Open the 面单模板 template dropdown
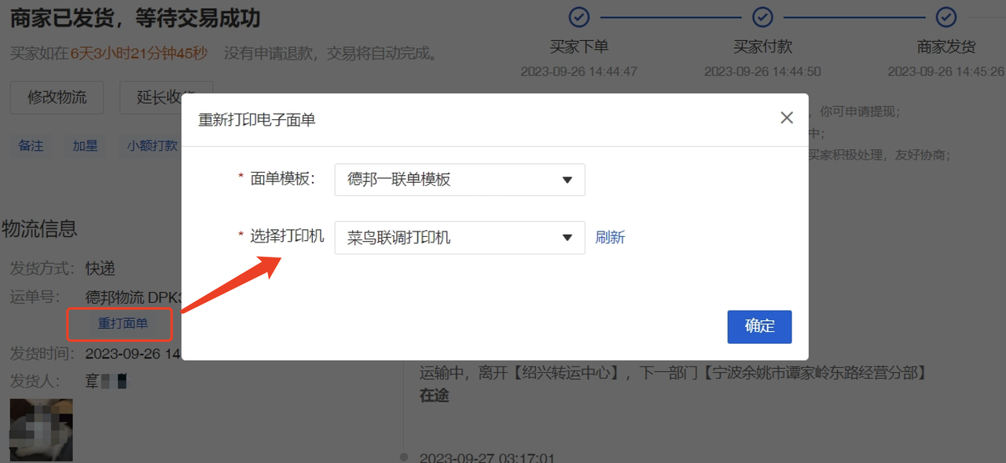The image size is (1006, 463). (x=459, y=180)
